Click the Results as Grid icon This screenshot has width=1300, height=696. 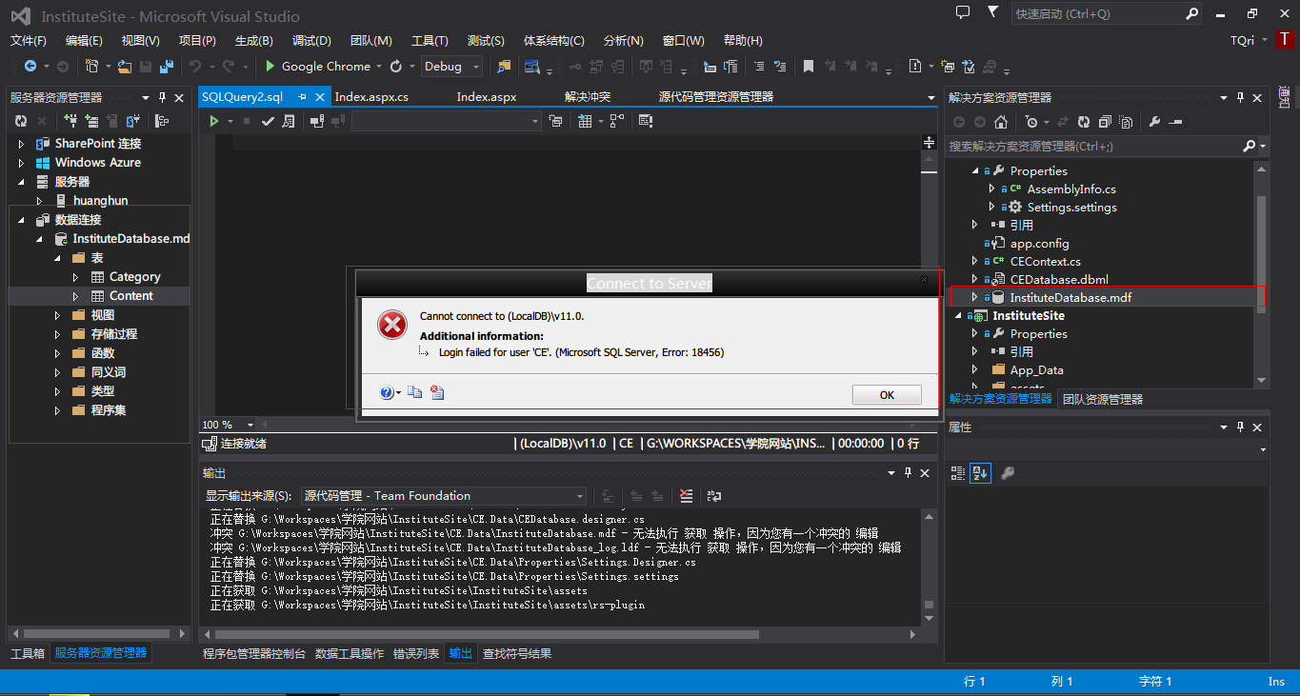pos(585,121)
